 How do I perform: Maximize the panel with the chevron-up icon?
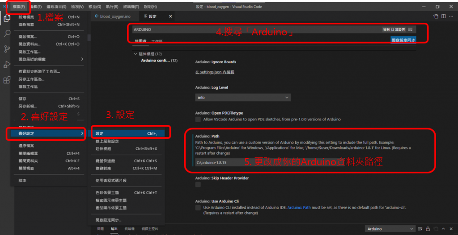(x=444, y=229)
